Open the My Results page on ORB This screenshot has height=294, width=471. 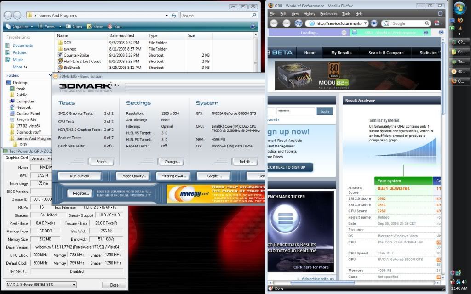[341, 53]
